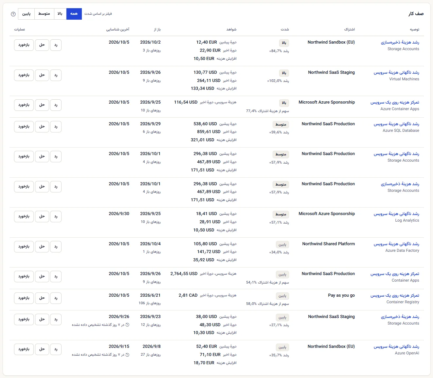Give feedback (بازخورد) on the Azure Data Factory row
The height and width of the screenshot is (378, 433).
(x=24, y=247)
